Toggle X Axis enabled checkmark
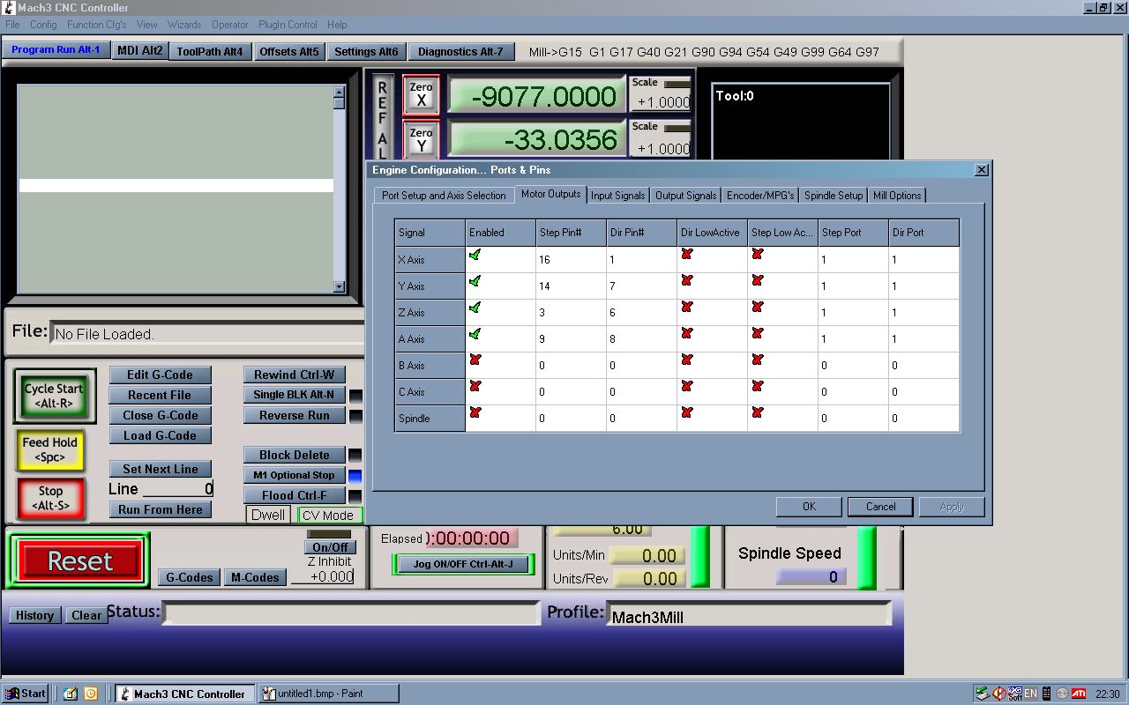This screenshot has height=705, width=1129. coord(475,255)
